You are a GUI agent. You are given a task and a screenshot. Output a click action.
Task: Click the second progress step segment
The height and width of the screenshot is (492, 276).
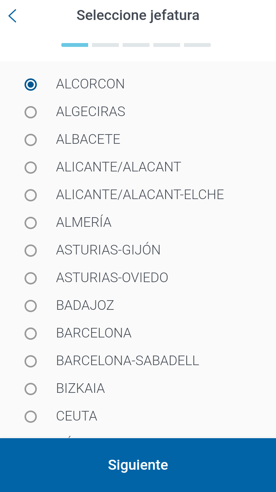[105, 45]
